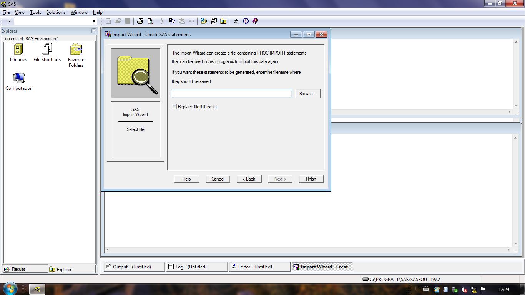Switch to Editor - Untitled1 window tab
The width and height of the screenshot is (525, 295).
pyautogui.click(x=259, y=267)
